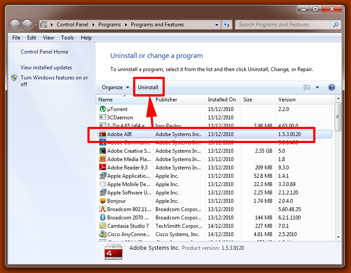Click the shield icon beside Windows features

[14, 78]
